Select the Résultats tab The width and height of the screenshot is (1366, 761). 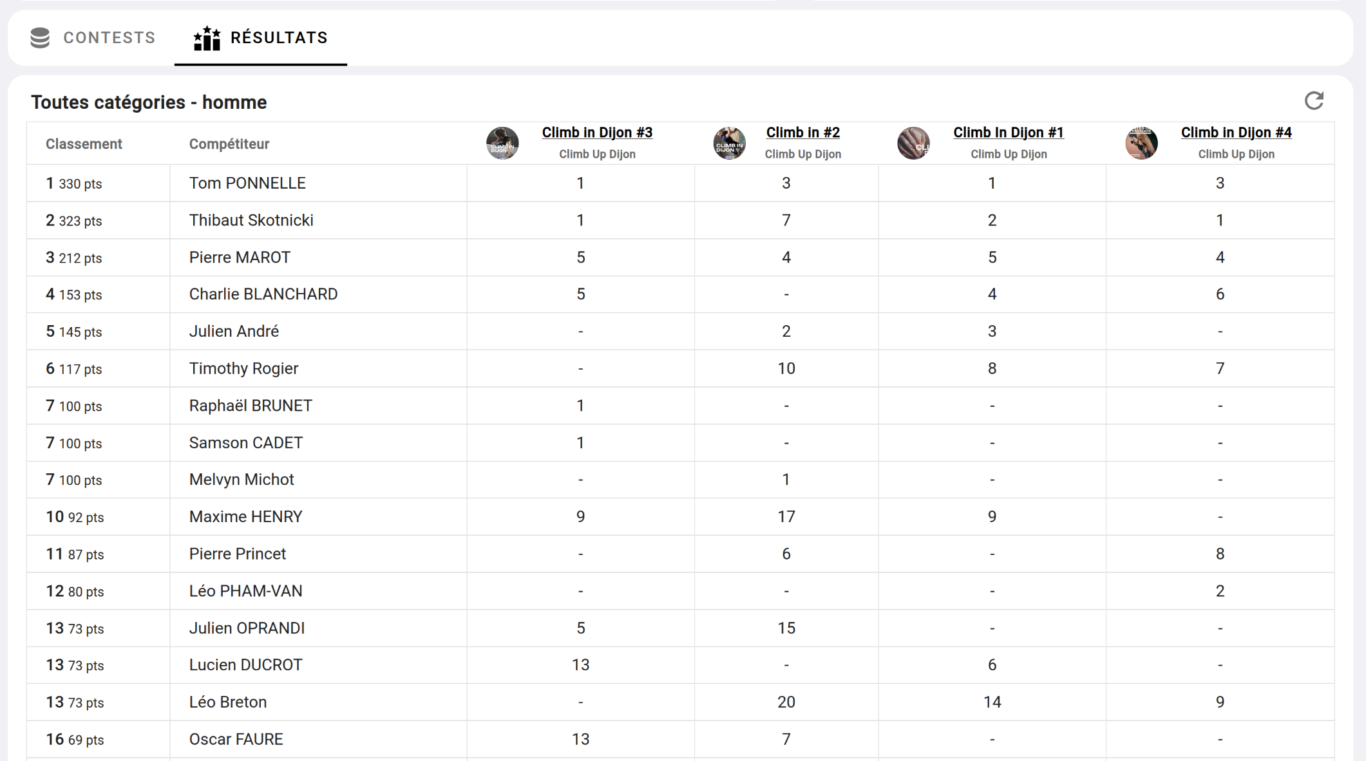[261, 38]
